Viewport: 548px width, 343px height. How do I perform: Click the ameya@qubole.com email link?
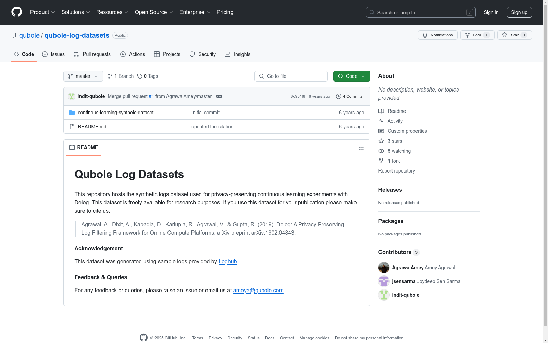tap(258, 290)
